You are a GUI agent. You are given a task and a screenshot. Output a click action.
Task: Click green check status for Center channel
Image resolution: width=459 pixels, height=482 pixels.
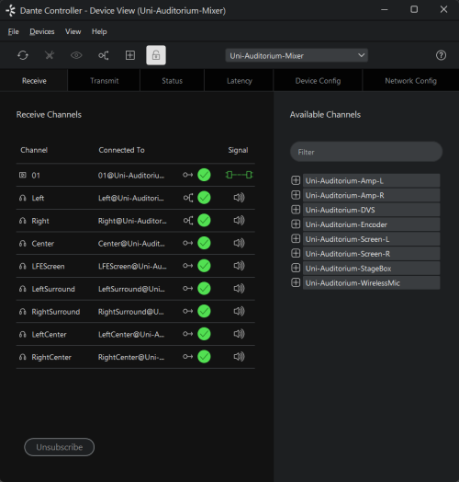[x=204, y=243]
